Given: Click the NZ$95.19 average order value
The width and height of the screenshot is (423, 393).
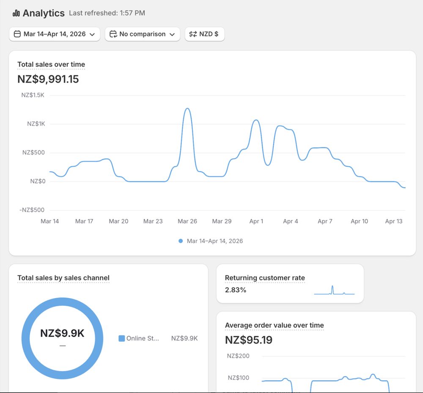Looking at the screenshot, I should 249,340.
